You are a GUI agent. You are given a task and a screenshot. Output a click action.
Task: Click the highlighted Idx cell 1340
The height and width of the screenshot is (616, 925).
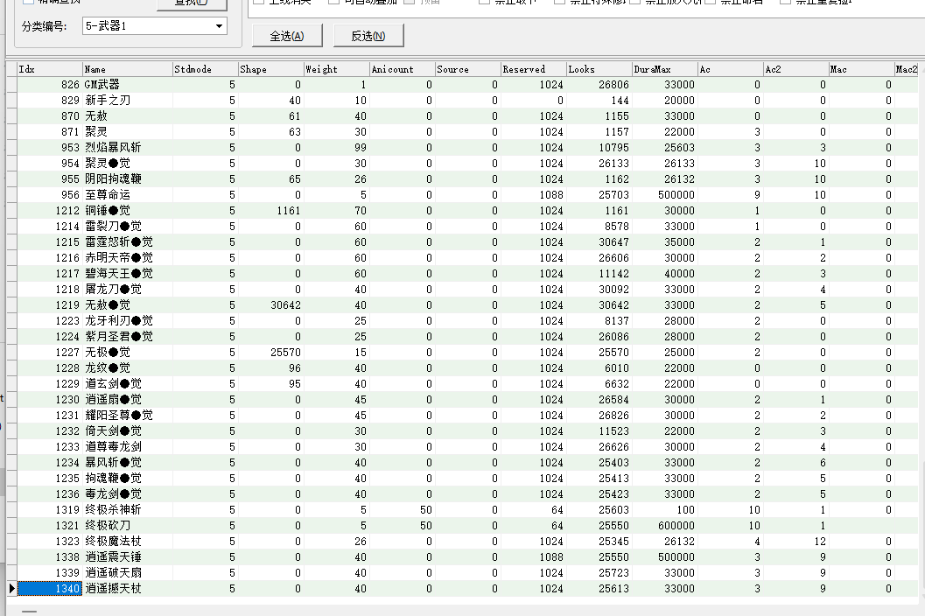click(50, 589)
